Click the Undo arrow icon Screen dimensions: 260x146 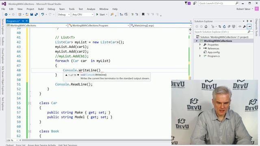(x=43, y=15)
